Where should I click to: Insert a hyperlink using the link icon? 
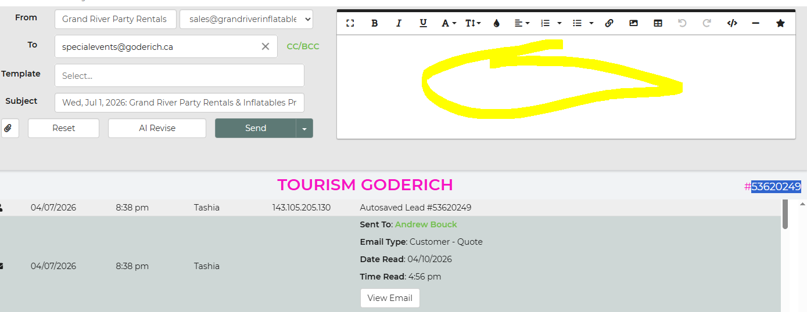[609, 23]
